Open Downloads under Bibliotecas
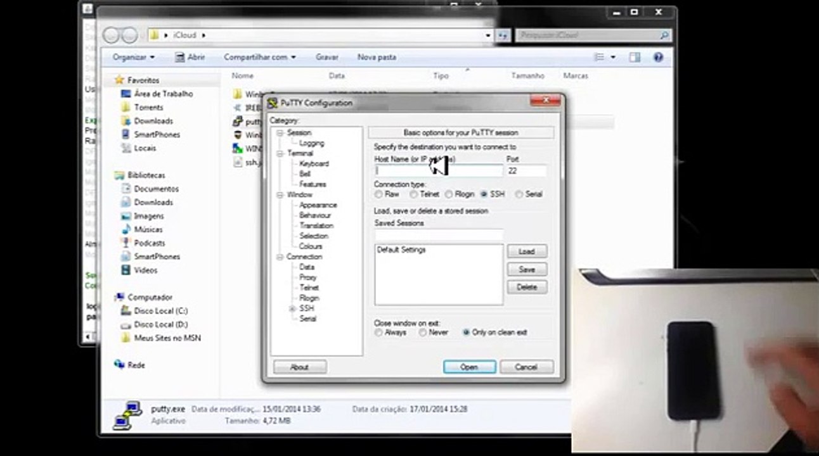Screen dimensions: 819x456 click(x=153, y=203)
